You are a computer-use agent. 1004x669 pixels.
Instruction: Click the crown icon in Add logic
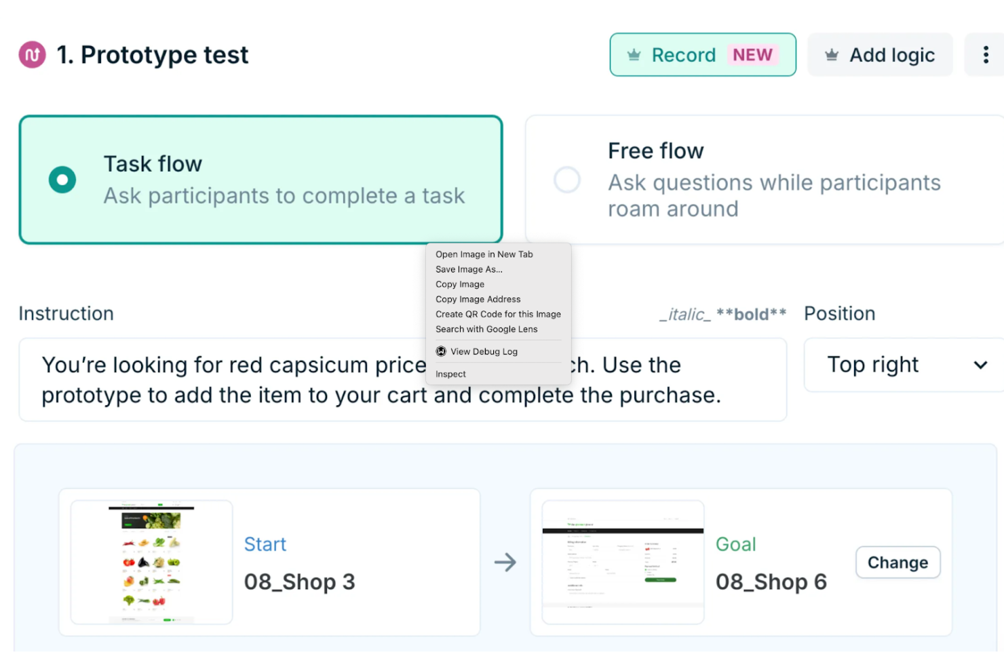pyautogui.click(x=832, y=55)
